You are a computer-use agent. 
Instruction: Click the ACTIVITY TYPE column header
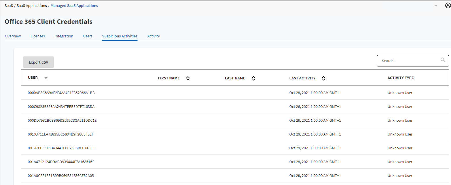401,78
